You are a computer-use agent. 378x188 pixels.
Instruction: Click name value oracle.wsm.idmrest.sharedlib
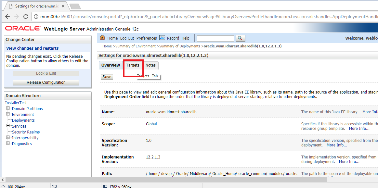[x=172, y=112]
